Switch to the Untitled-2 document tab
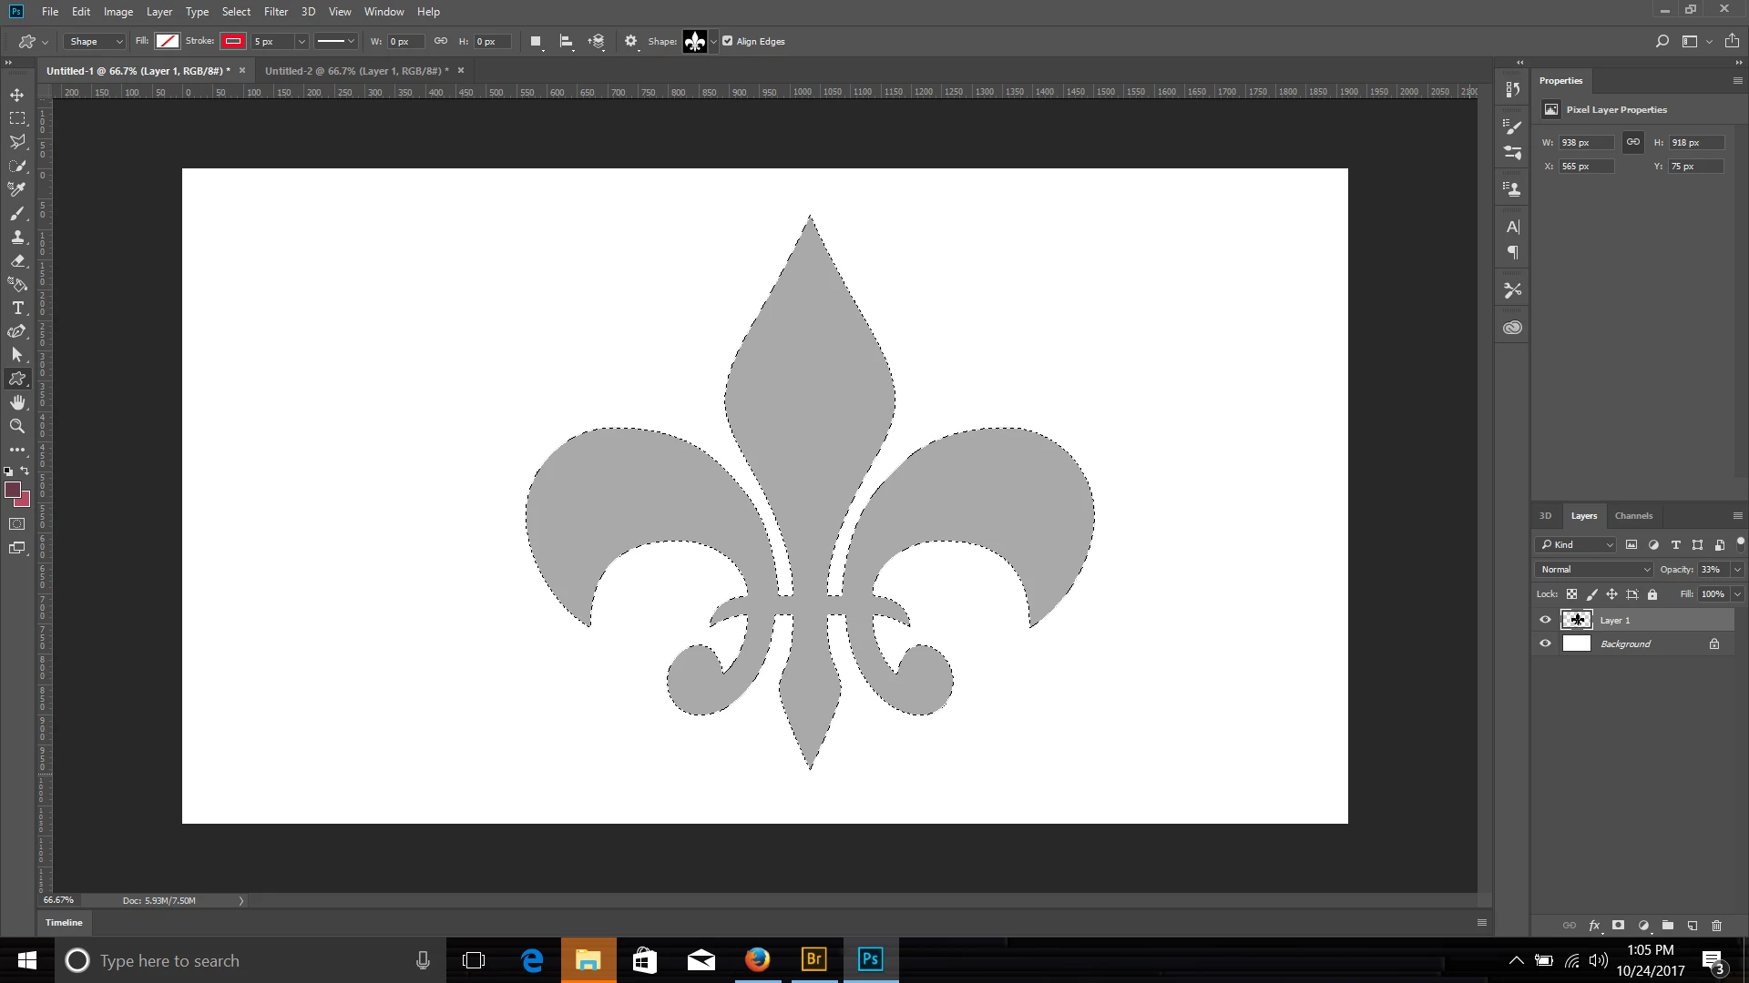The height and width of the screenshot is (983, 1749). click(x=353, y=71)
